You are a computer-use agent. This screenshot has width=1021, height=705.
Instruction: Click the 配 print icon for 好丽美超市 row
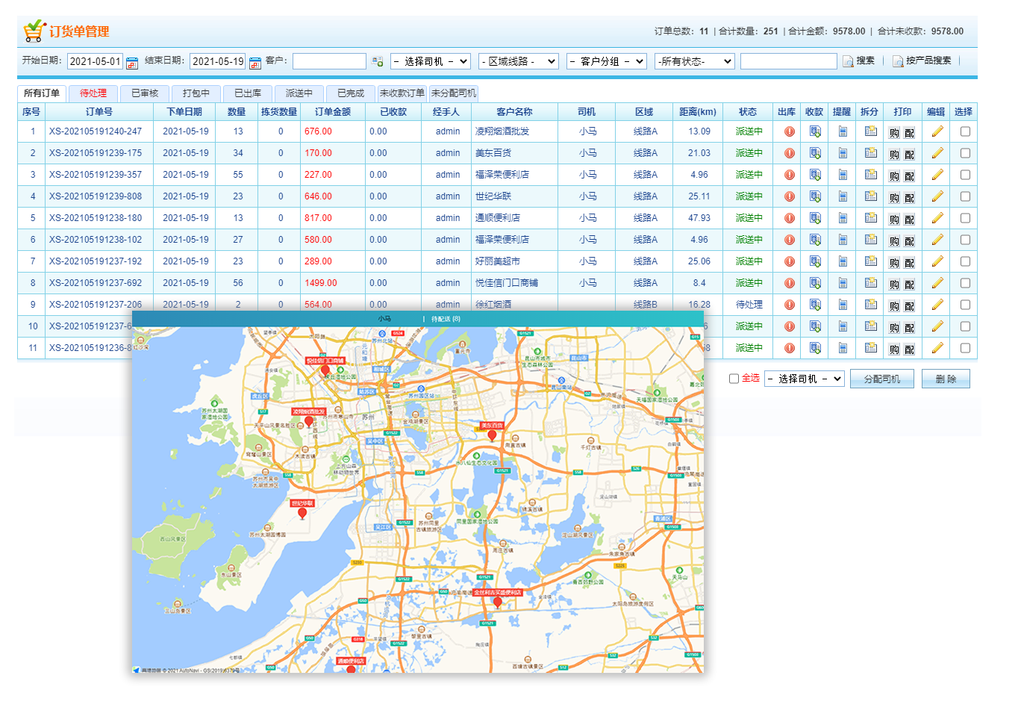tap(909, 263)
